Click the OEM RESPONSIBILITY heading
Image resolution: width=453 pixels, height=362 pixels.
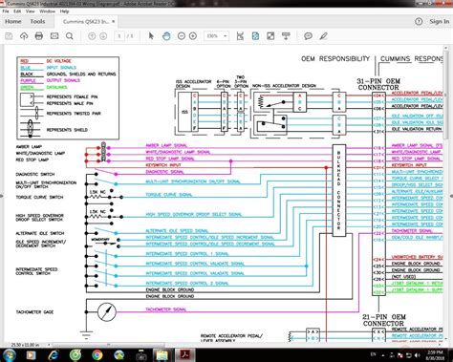[x=335, y=59]
